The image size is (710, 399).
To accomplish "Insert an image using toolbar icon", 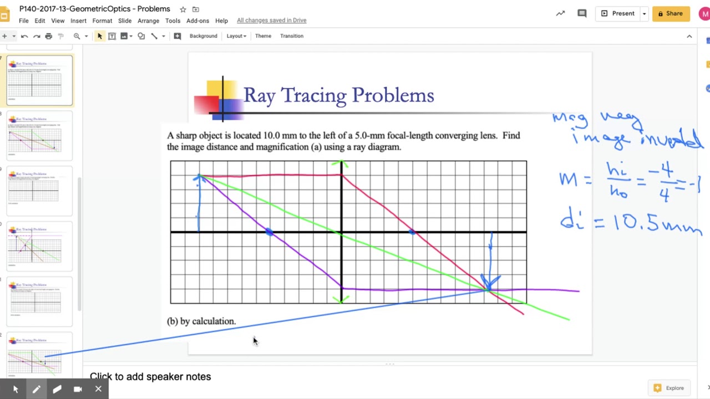I will (124, 36).
